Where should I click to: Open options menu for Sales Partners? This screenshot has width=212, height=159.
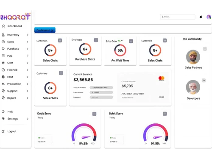pyautogui.click(x=205, y=49)
